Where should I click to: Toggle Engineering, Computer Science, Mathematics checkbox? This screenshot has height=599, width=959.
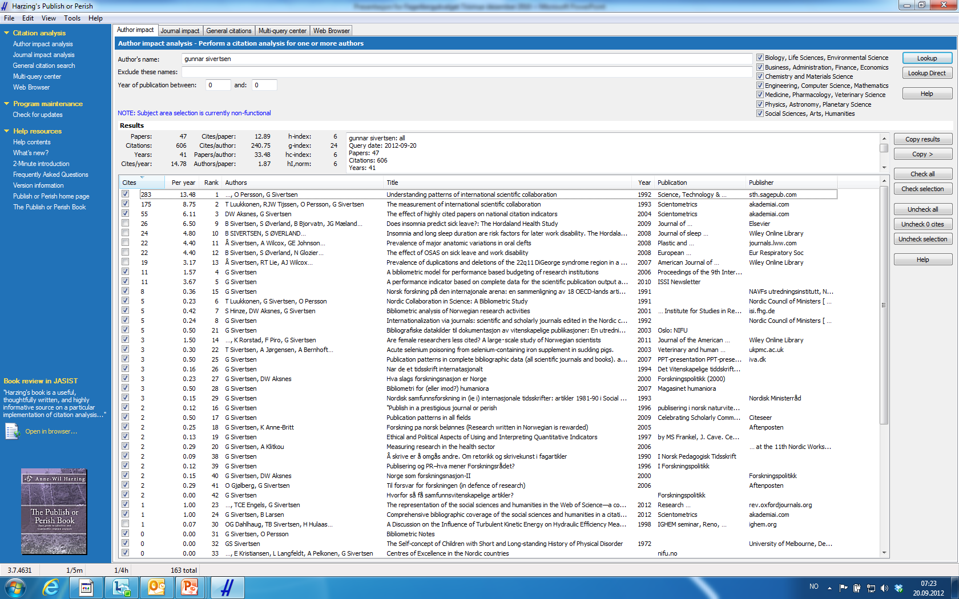760,86
